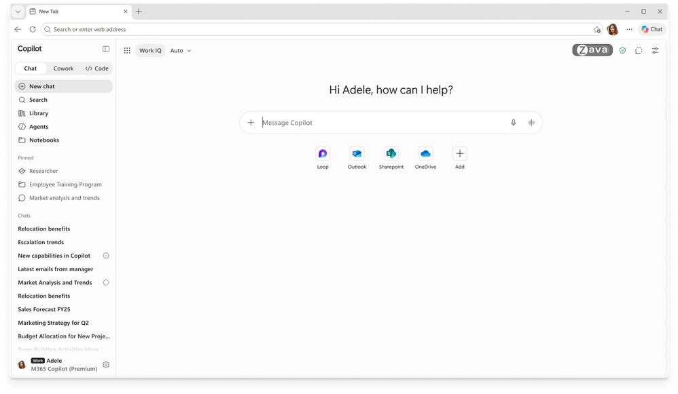
Task: Click the Zava company logo
Action: (x=592, y=50)
